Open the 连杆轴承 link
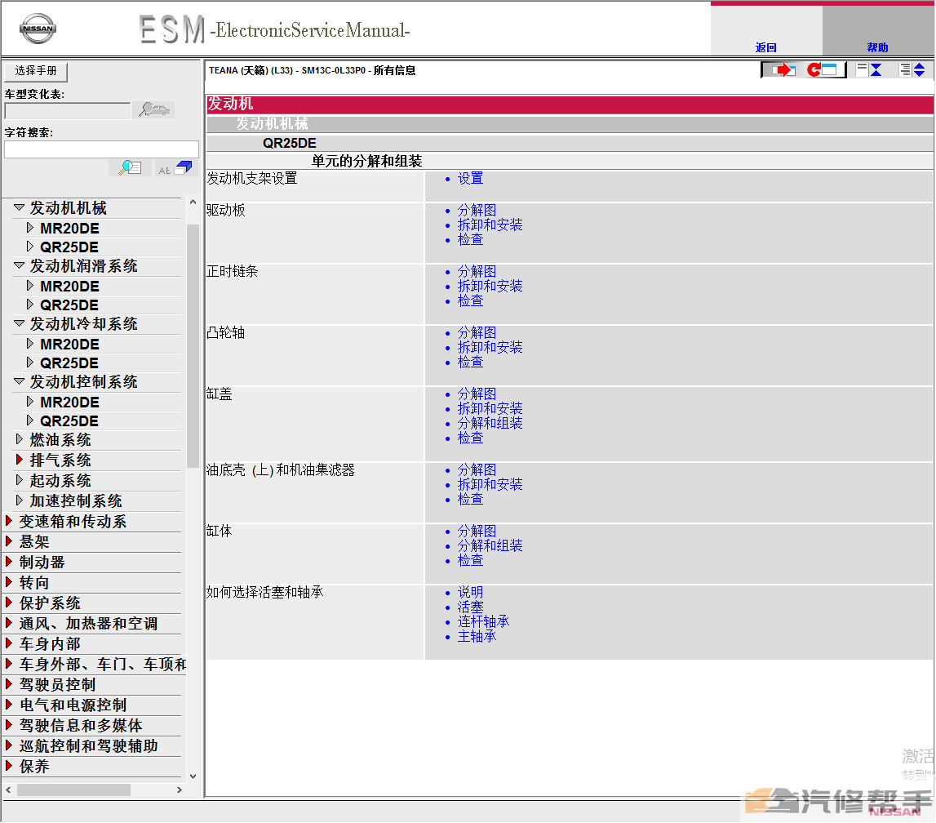Viewport: 936px width, 823px height. [484, 621]
